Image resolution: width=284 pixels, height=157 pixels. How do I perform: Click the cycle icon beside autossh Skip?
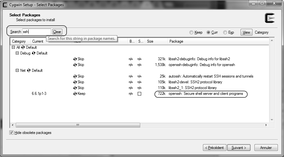75,76
